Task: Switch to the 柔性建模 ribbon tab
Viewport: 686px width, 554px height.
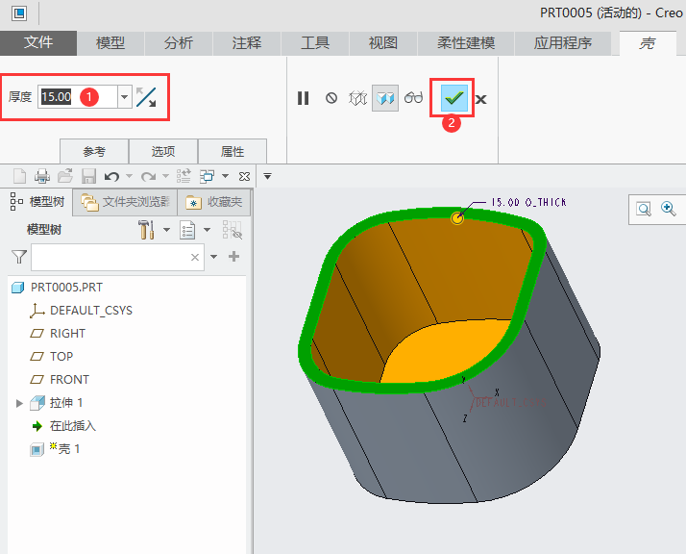Action: [x=466, y=43]
